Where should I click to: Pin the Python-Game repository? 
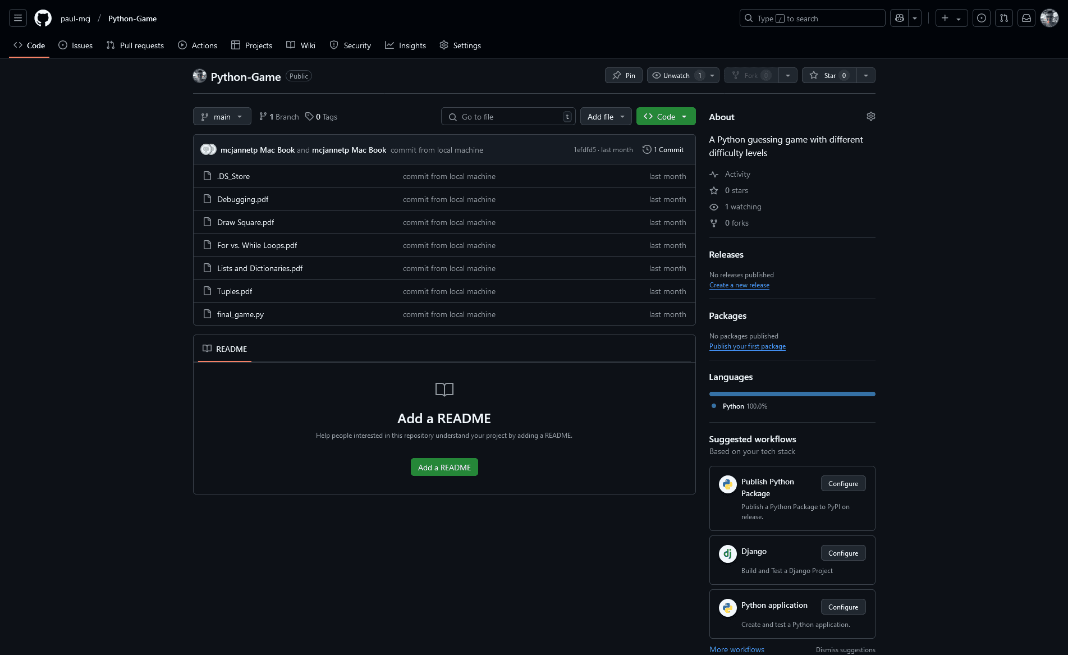[624, 75]
